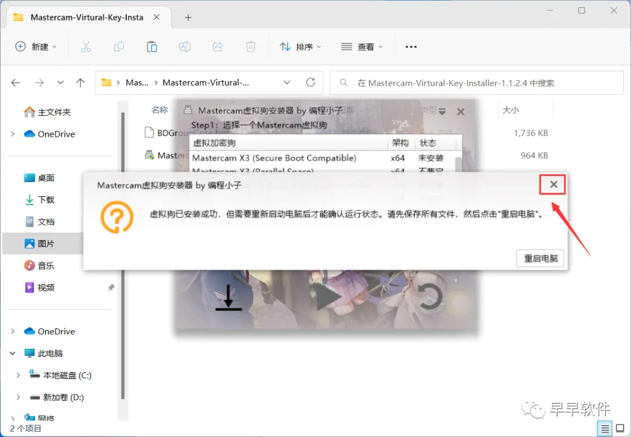The image size is (631, 437).
Task: Click the 大小 column header
Action: [511, 110]
